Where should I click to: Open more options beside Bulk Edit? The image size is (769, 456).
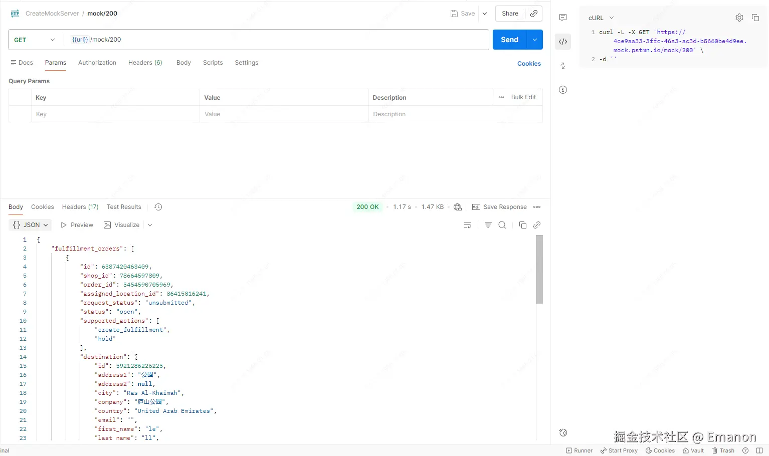coord(501,97)
